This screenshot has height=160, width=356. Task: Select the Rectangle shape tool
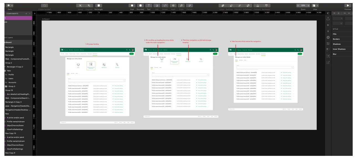pyautogui.click(x=98, y=6)
